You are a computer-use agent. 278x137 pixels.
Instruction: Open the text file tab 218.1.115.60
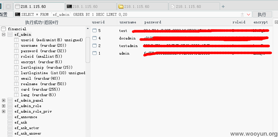pos(194,7)
